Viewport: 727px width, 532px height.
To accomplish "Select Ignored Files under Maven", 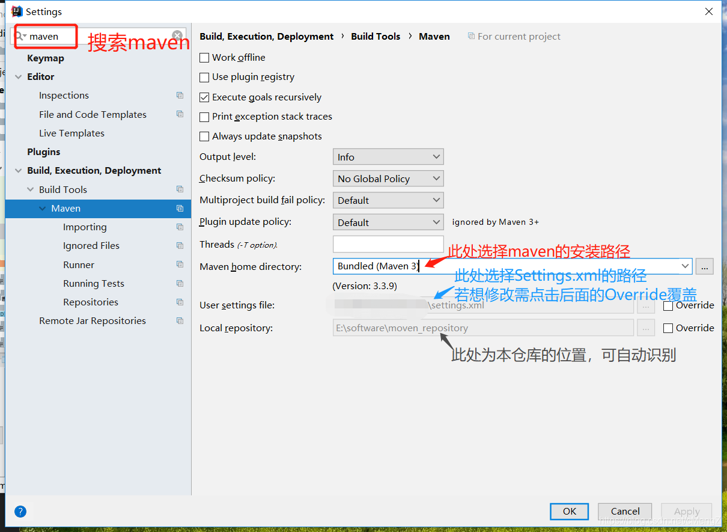I will (x=91, y=246).
